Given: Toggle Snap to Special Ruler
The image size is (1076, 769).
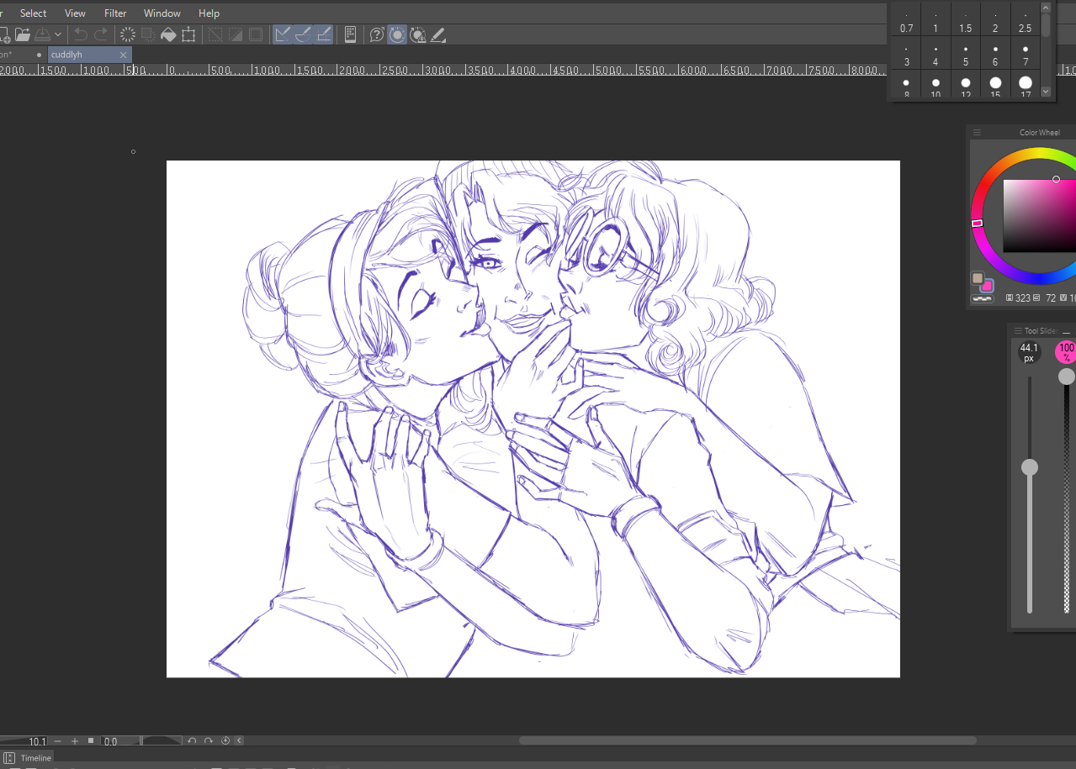Looking at the screenshot, I should (304, 34).
